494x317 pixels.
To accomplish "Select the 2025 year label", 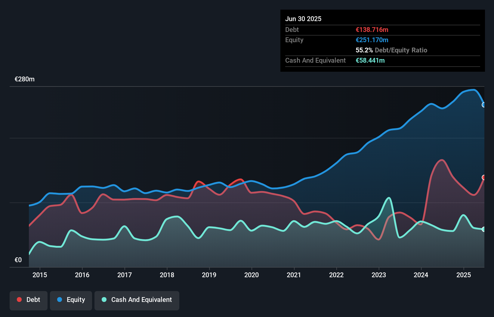I will tap(464, 275).
